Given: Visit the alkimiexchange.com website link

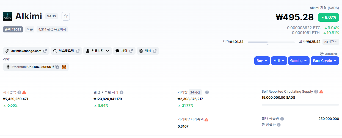Looking at the screenshot, I should [x=26, y=51].
